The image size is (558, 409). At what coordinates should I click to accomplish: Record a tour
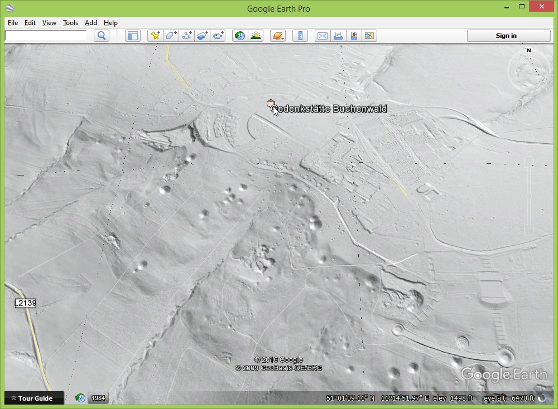tap(218, 36)
